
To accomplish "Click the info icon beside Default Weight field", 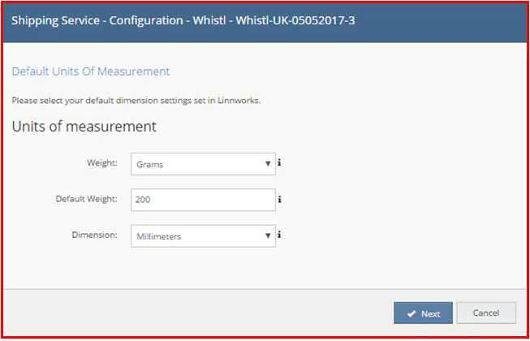I will coord(279,200).
